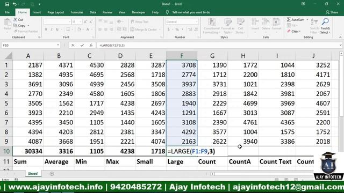Select row 10 header
The image size is (344, 193).
6,151
